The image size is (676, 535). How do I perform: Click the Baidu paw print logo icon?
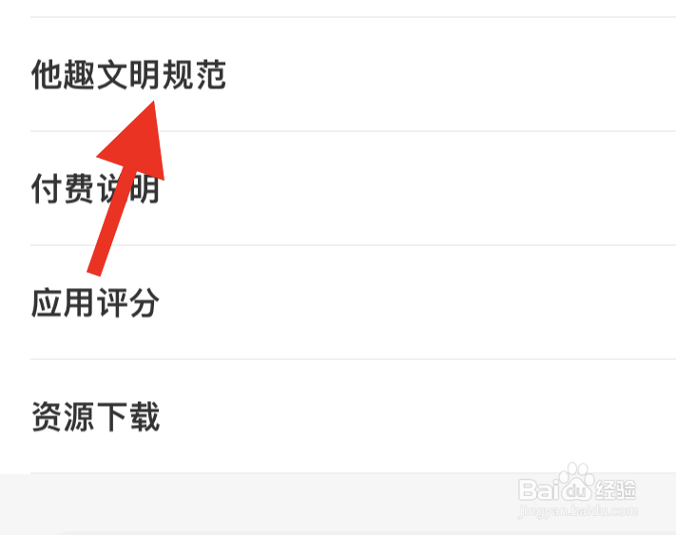577,484
